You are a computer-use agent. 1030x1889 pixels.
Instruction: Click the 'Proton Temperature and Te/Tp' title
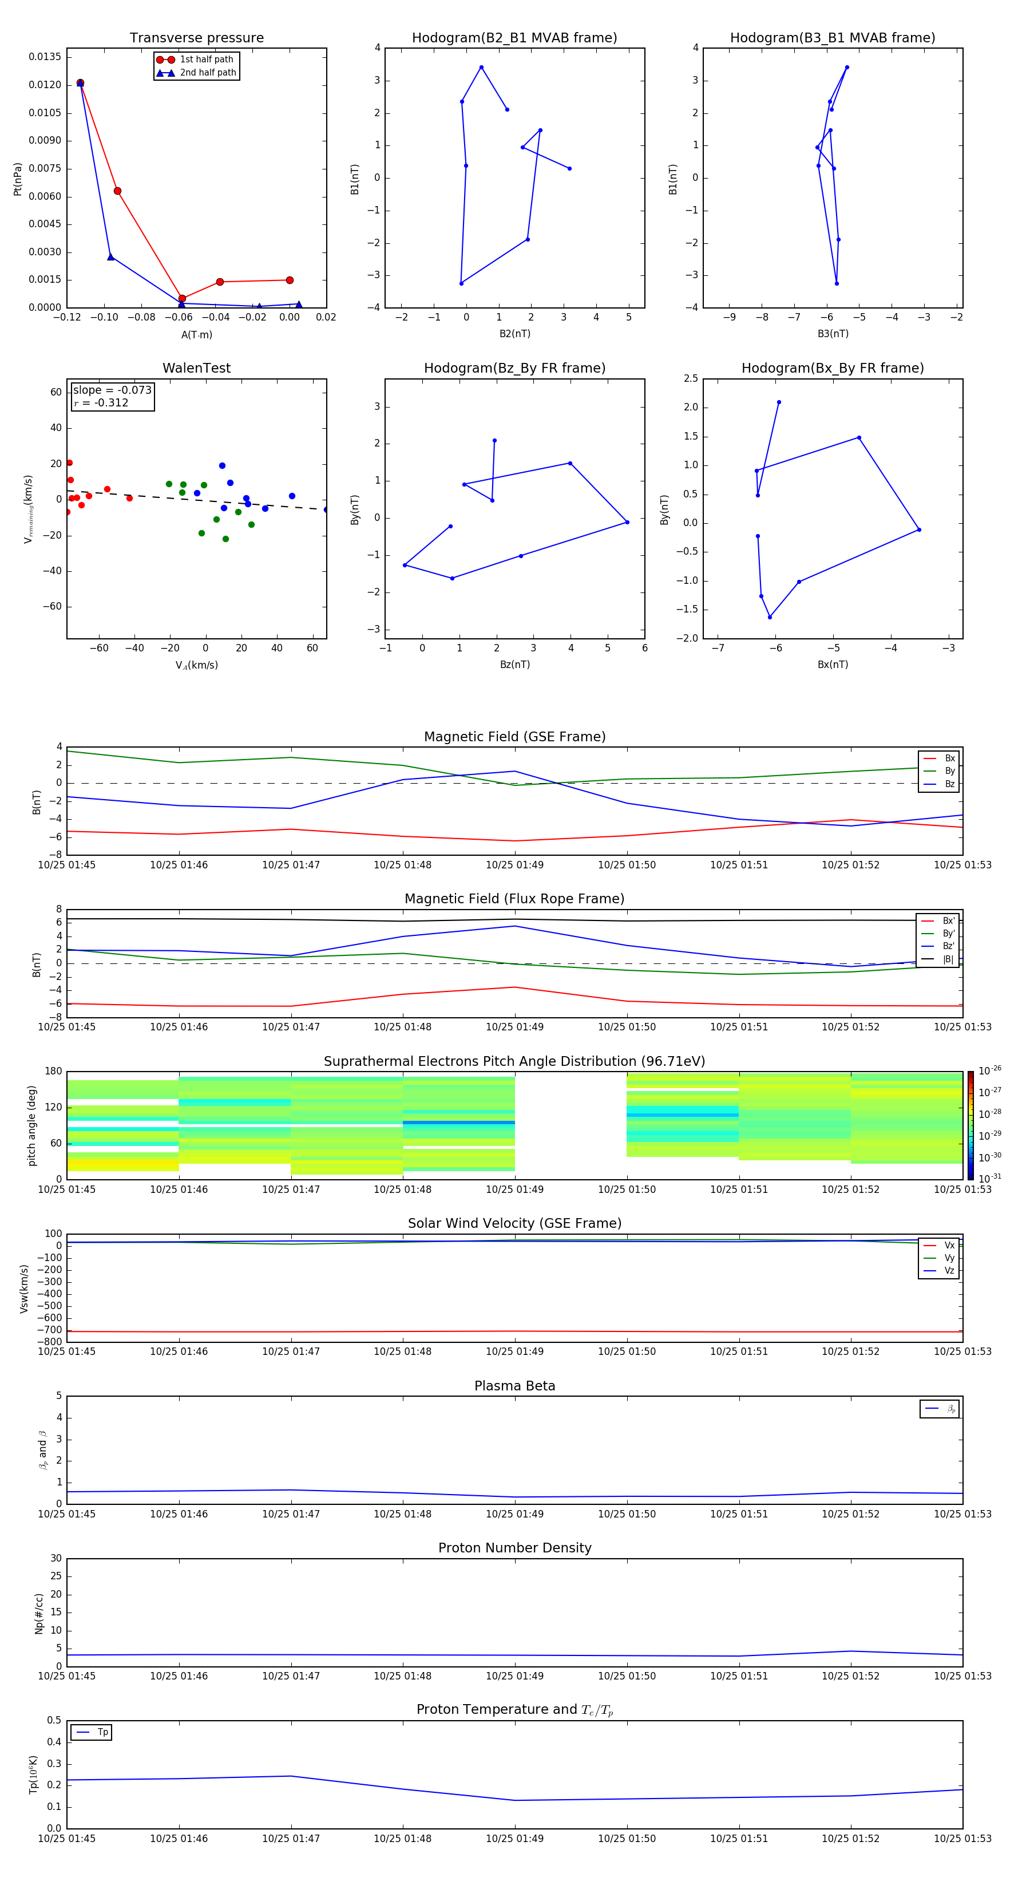coord(514,1710)
